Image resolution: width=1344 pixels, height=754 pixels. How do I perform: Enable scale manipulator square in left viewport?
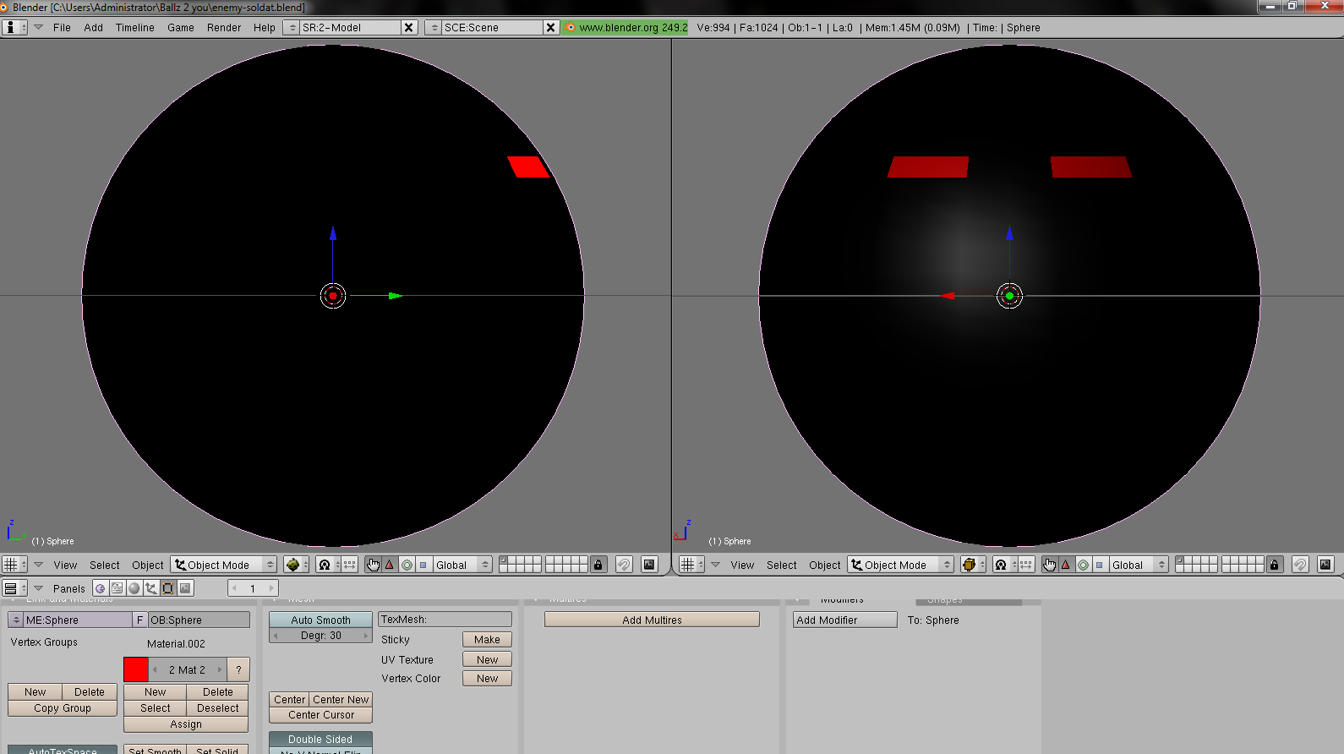(423, 565)
